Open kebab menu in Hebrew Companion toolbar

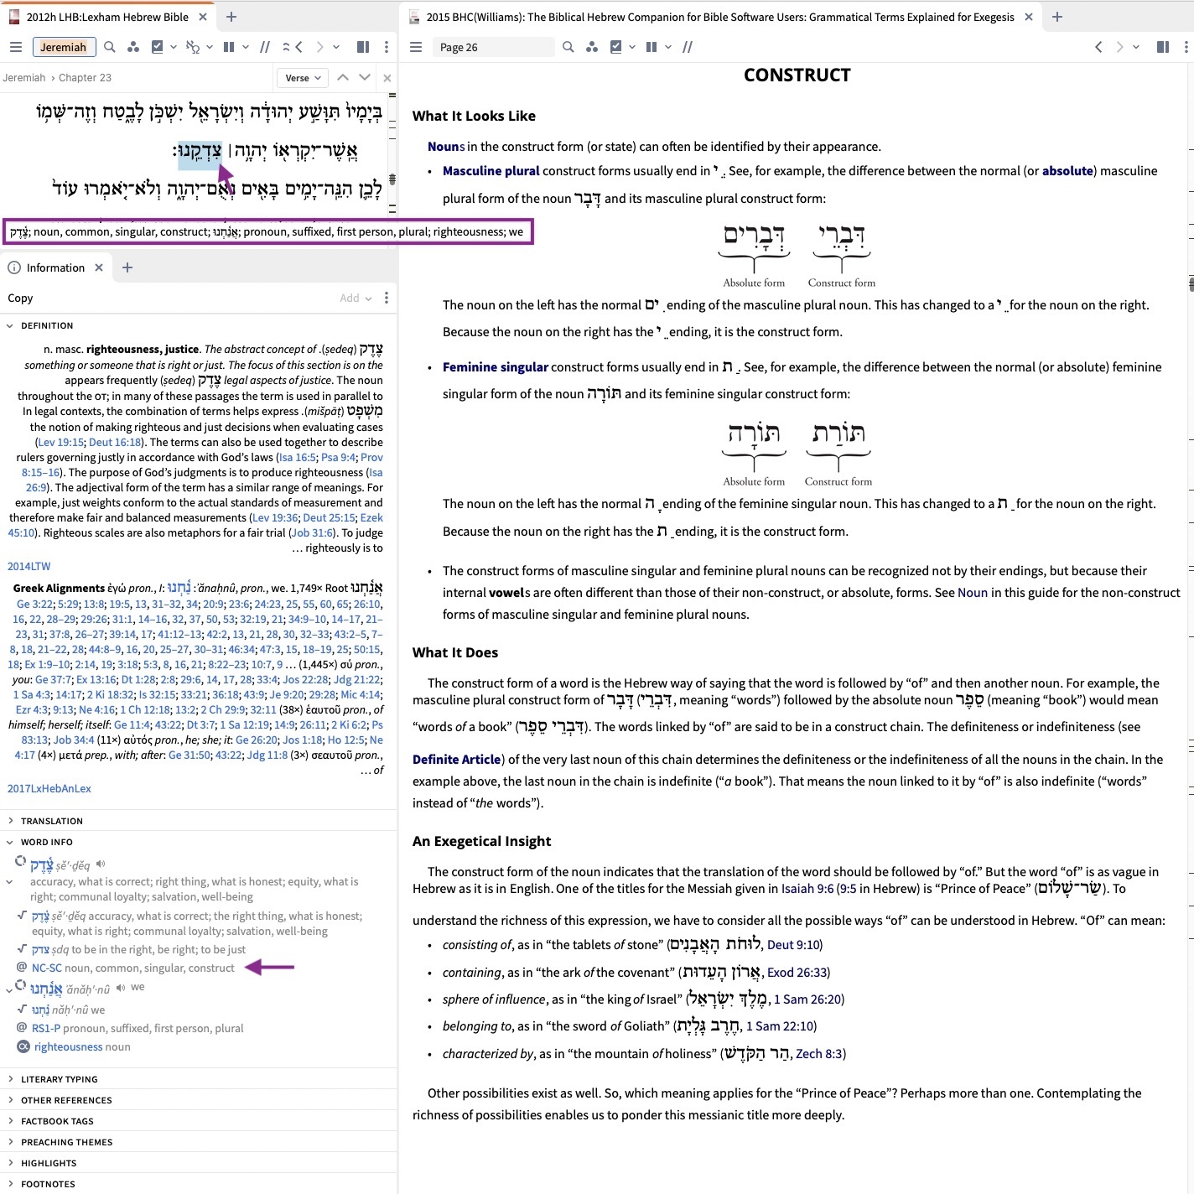coord(1186,47)
